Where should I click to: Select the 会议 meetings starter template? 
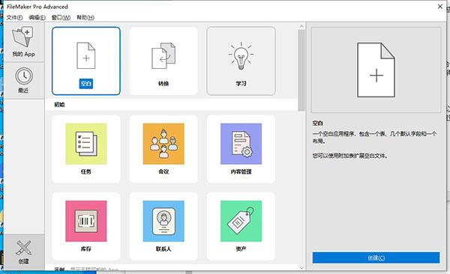[x=163, y=149]
